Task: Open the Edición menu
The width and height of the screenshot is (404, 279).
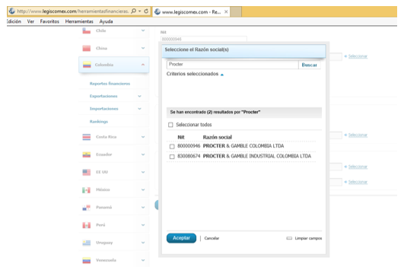Action: (x=14, y=21)
